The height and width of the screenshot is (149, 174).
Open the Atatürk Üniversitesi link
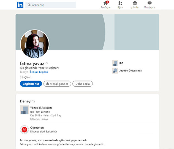point(131,71)
